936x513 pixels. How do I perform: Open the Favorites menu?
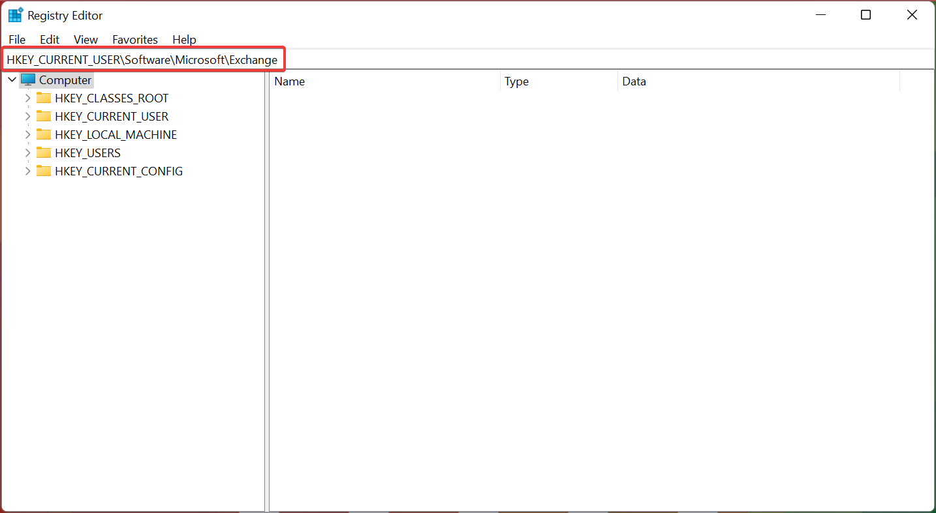(x=135, y=40)
